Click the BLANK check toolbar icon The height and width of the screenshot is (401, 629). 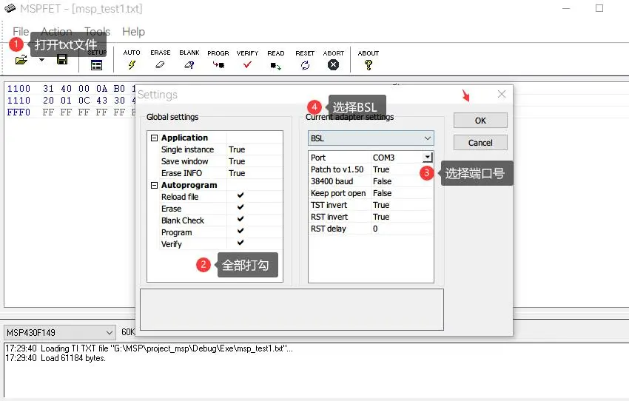click(x=189, y=64)
